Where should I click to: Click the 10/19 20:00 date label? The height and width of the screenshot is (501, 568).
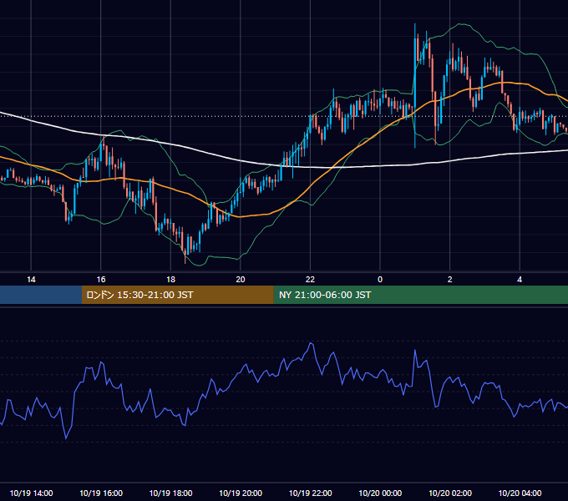241,493
